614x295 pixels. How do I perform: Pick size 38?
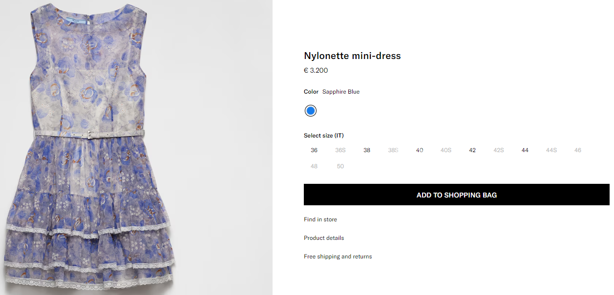[367, 150]
